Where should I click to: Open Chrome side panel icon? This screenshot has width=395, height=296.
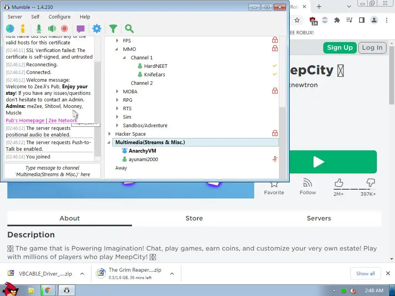click(362, 20)
